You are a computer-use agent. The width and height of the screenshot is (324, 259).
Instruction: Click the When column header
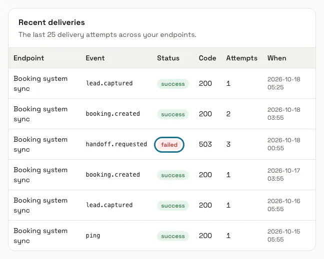point(277,58)
